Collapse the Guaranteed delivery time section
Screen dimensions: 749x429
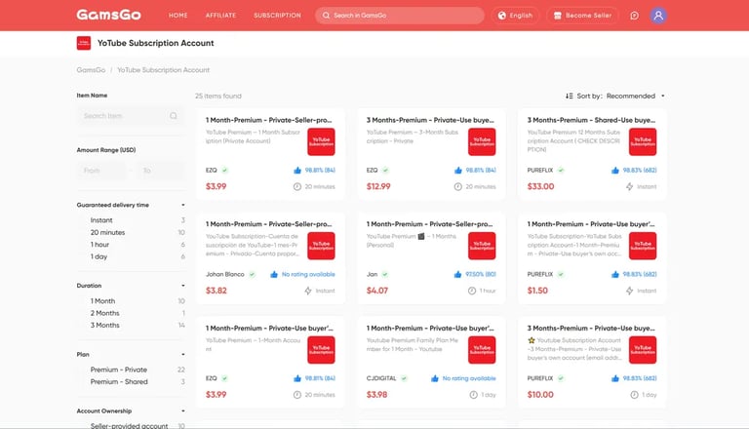183,205
